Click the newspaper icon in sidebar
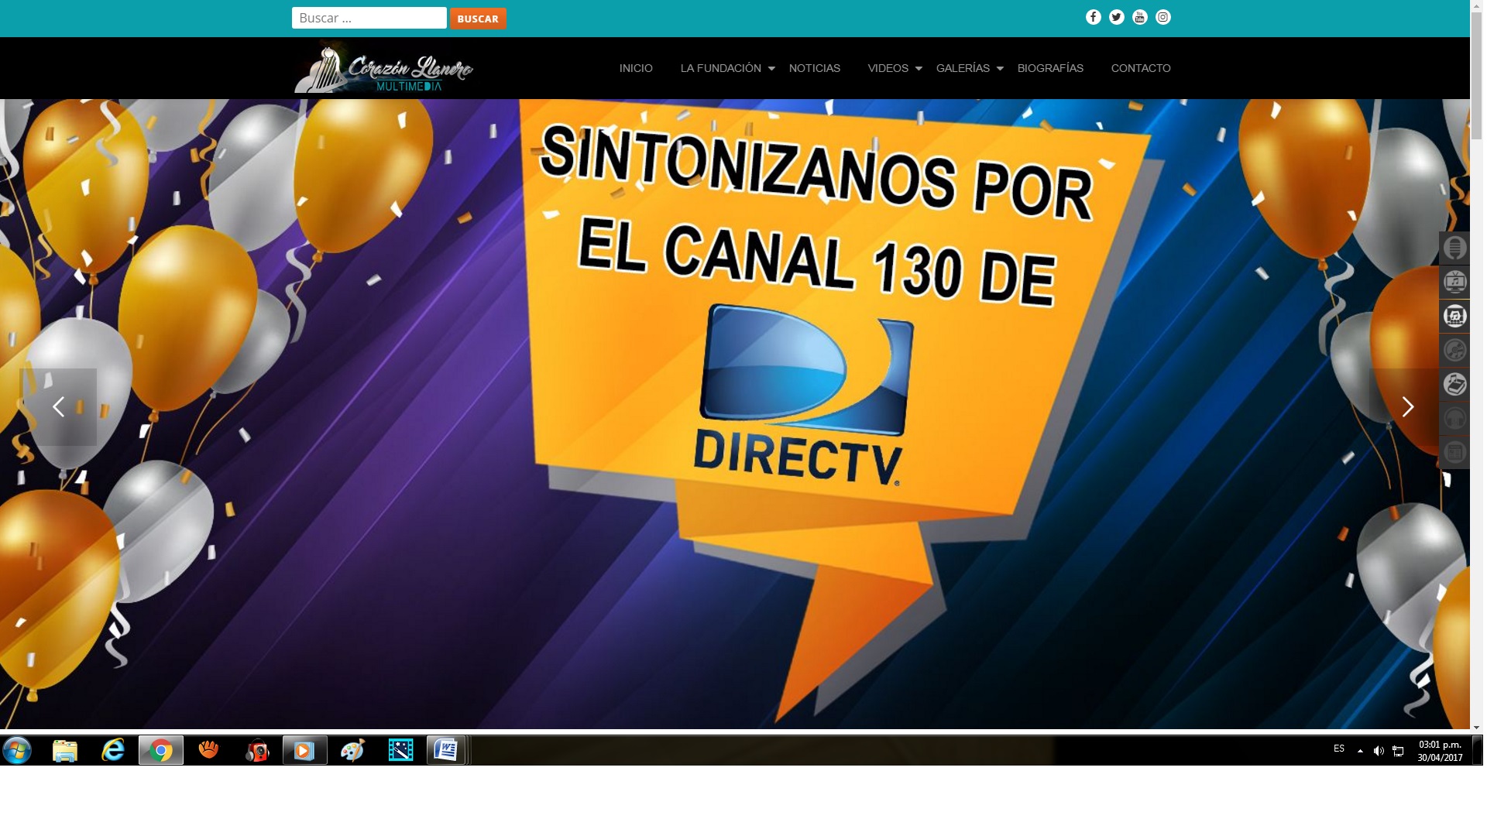The width and height of the screenshot is (1487, 836). (1454, 452)
